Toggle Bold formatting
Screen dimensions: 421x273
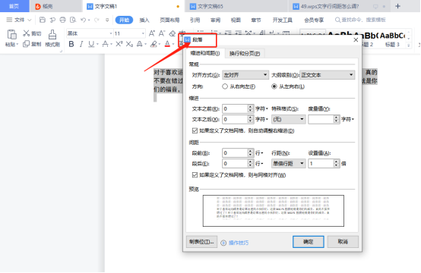pyautogui.click(x=71, y=44)
